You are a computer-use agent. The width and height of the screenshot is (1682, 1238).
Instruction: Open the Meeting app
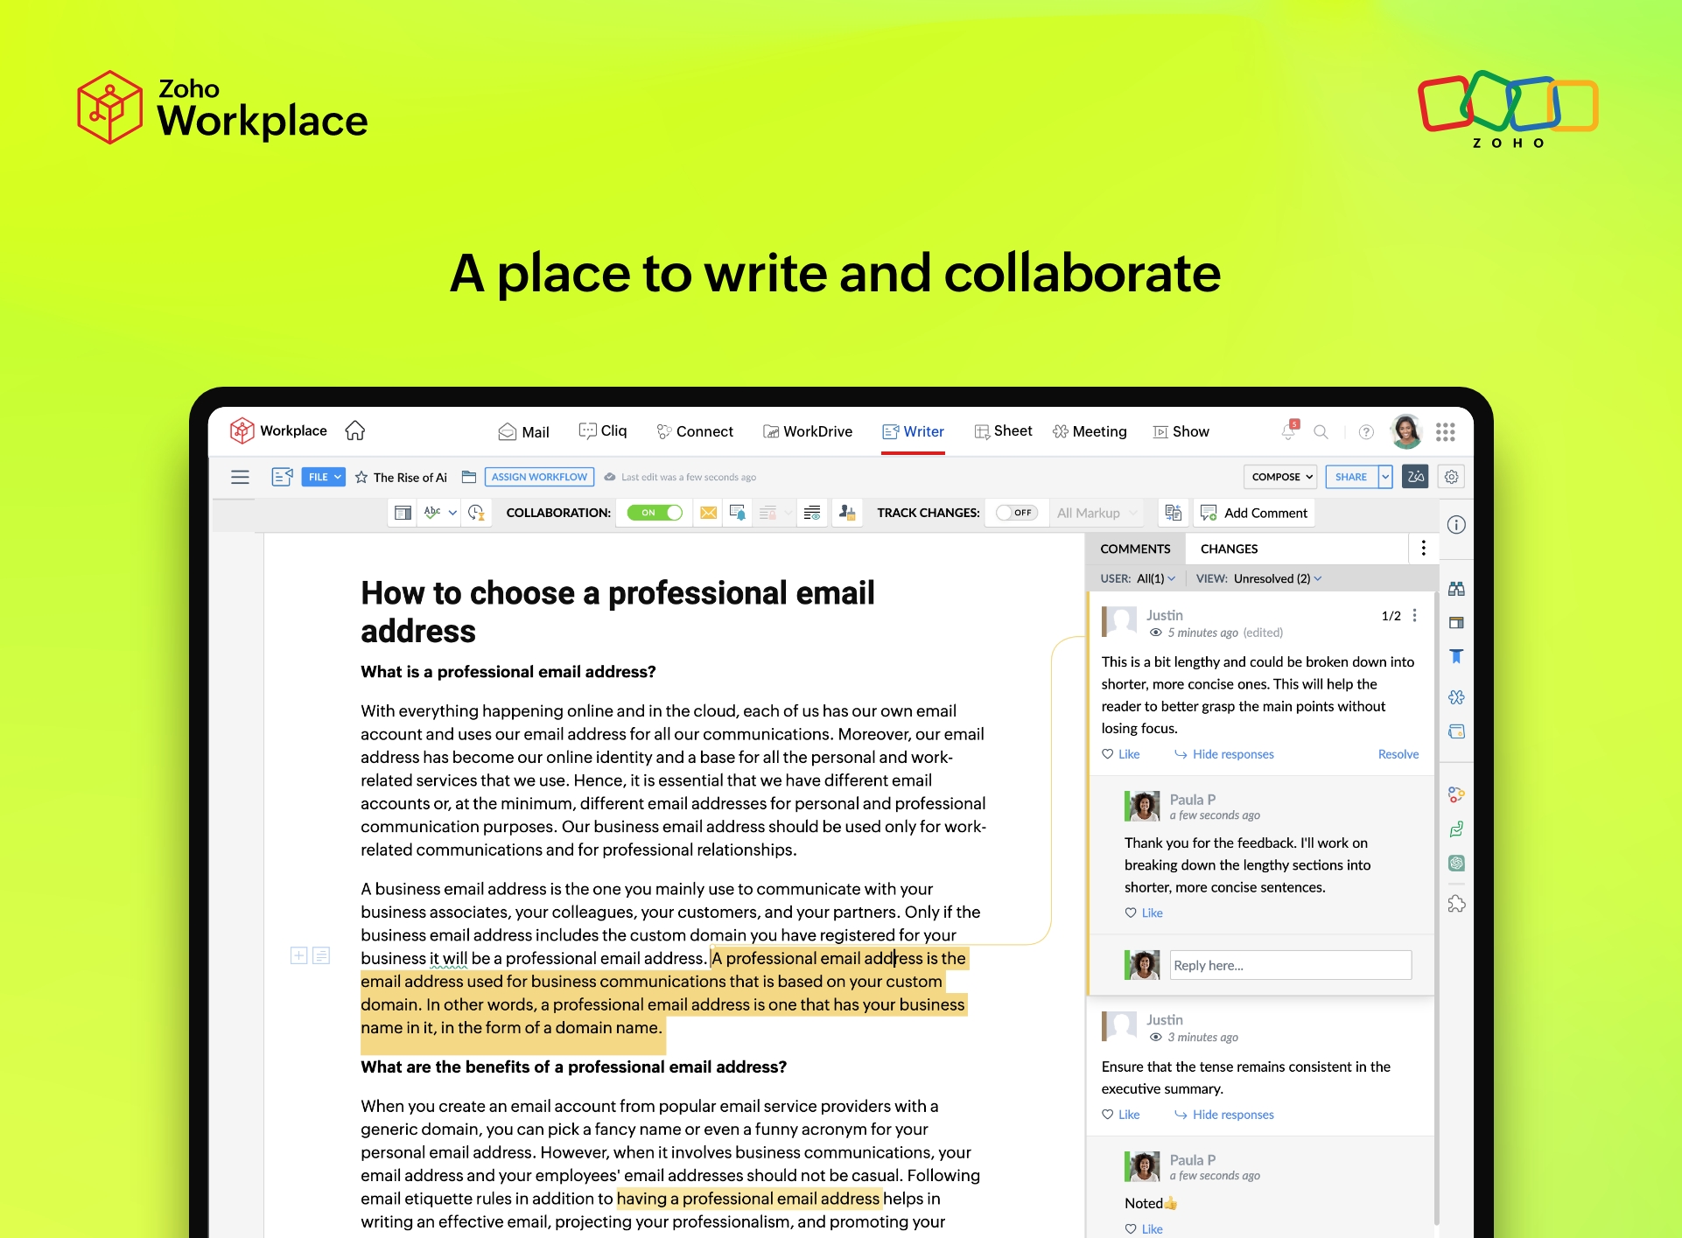click(x=1090, y=431)
